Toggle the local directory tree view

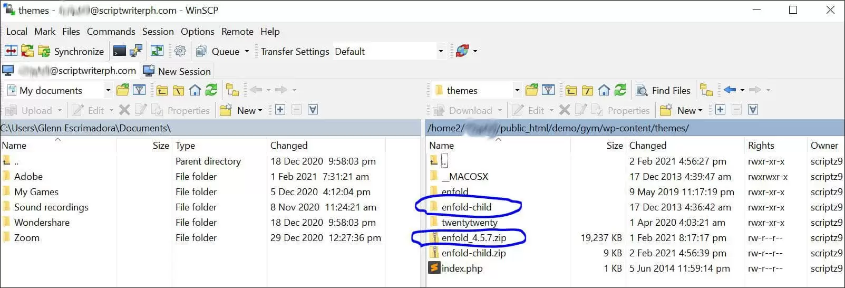pyautogui.click(x=232, y=90)
